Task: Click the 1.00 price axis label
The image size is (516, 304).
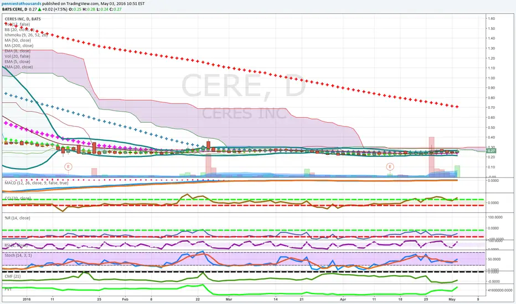Action: click(x=492, y=78)
